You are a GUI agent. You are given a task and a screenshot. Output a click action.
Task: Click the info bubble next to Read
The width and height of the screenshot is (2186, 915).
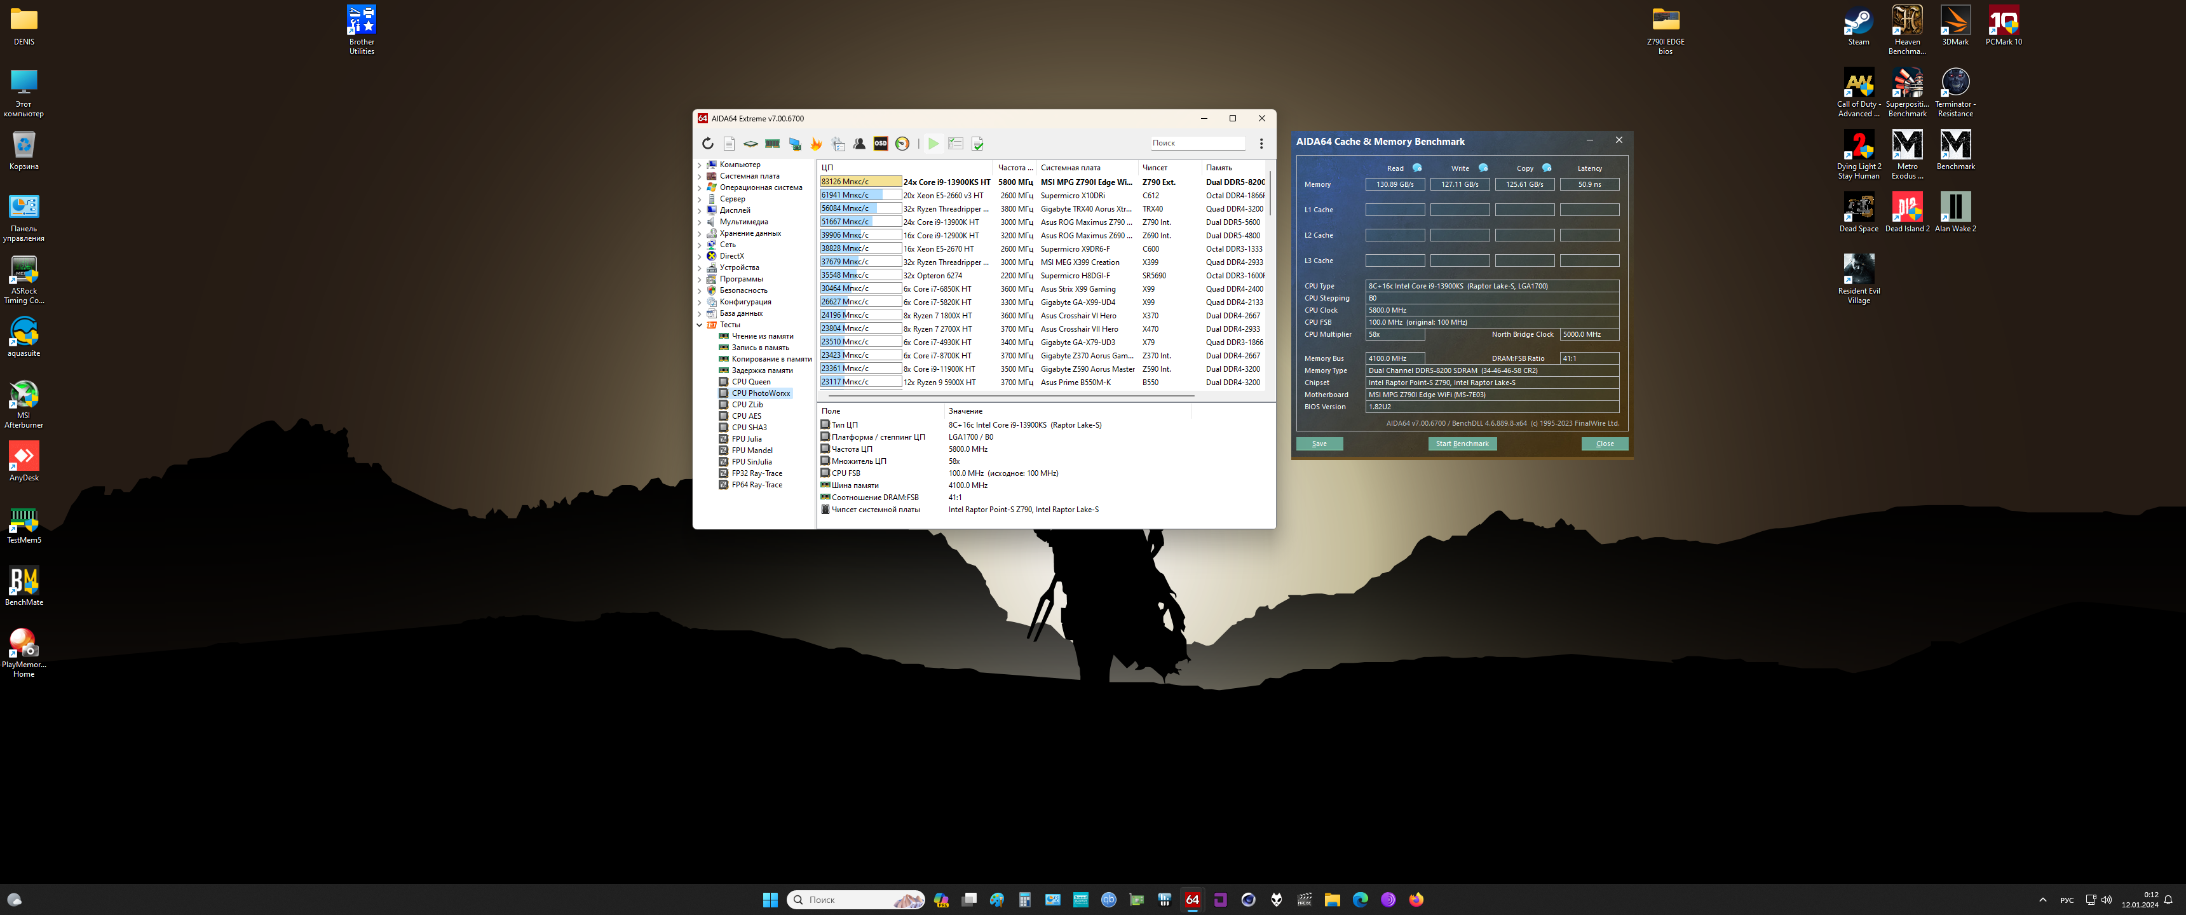1417,168
